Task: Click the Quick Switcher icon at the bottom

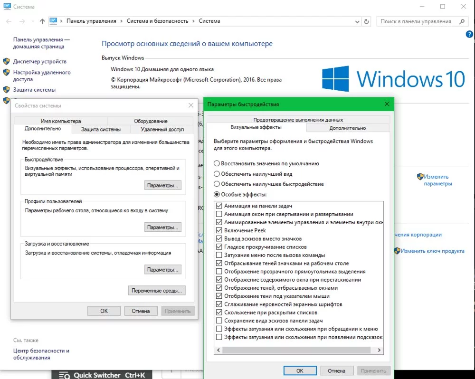Action: pyautogui.click(x=64, y=375)
